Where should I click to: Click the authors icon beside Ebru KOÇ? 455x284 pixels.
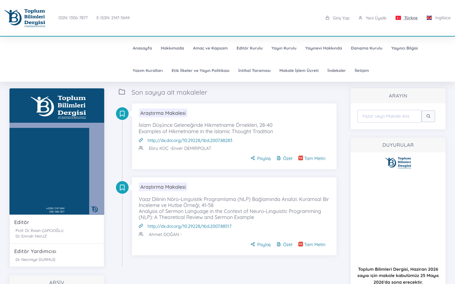(141, 148)
